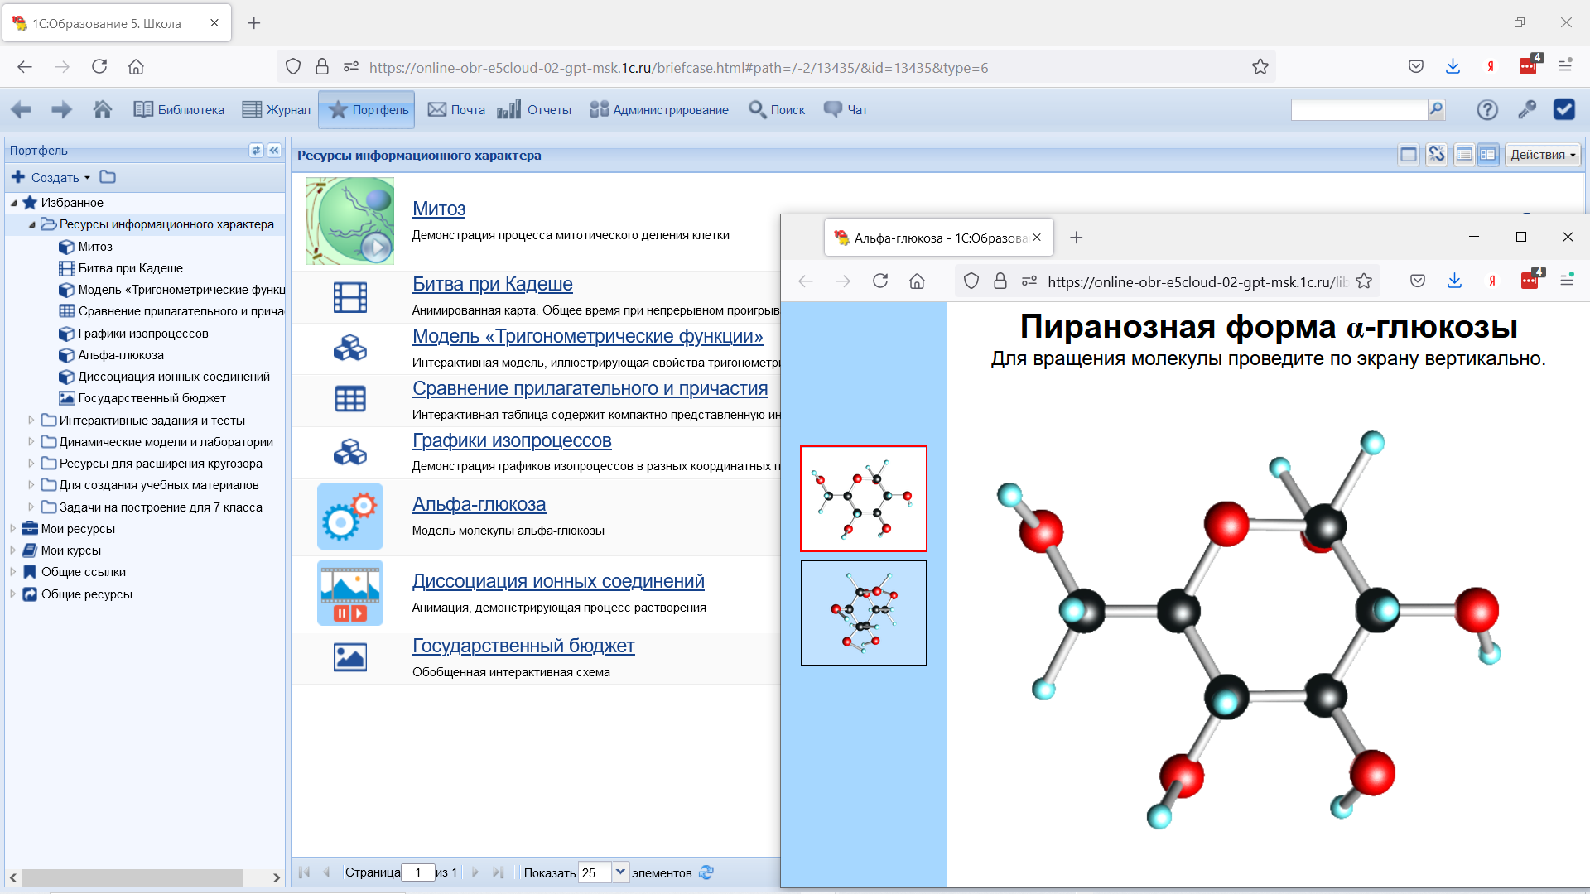Click the window icon in content header

(x=1409, y=155)
